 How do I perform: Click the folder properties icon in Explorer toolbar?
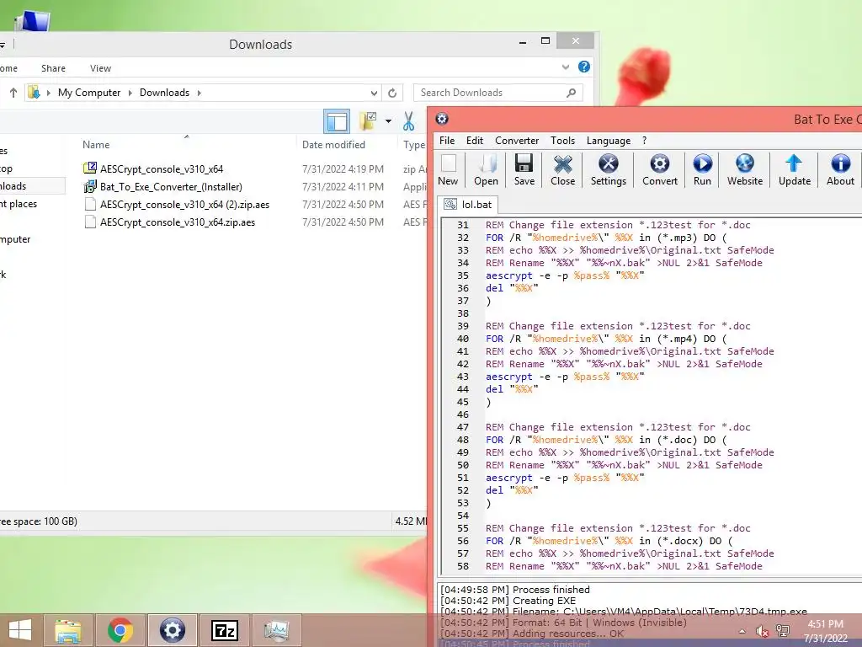(x=368, y=121)
